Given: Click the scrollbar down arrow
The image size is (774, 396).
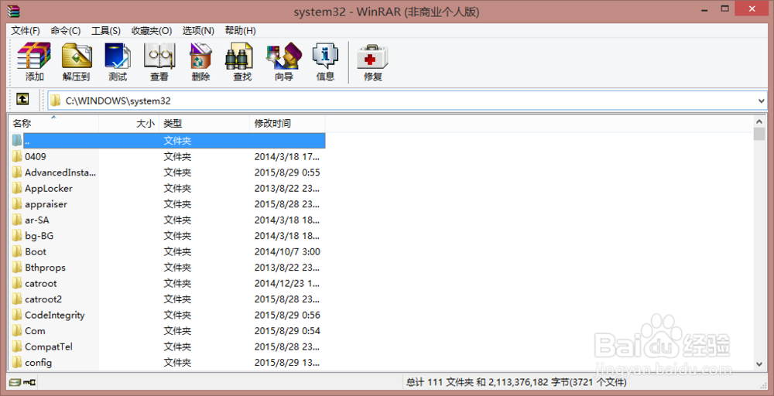Looking at the screenshot, I should 759,364.
